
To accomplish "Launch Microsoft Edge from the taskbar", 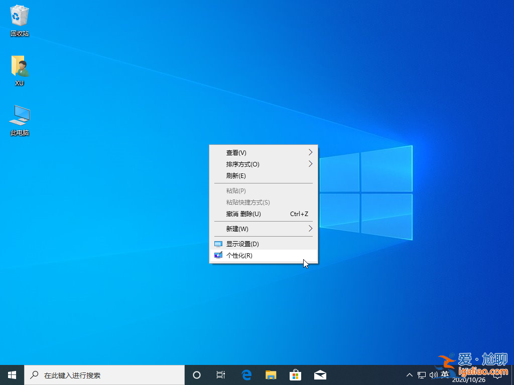I will pyautogui.click(x=245, y=374).
